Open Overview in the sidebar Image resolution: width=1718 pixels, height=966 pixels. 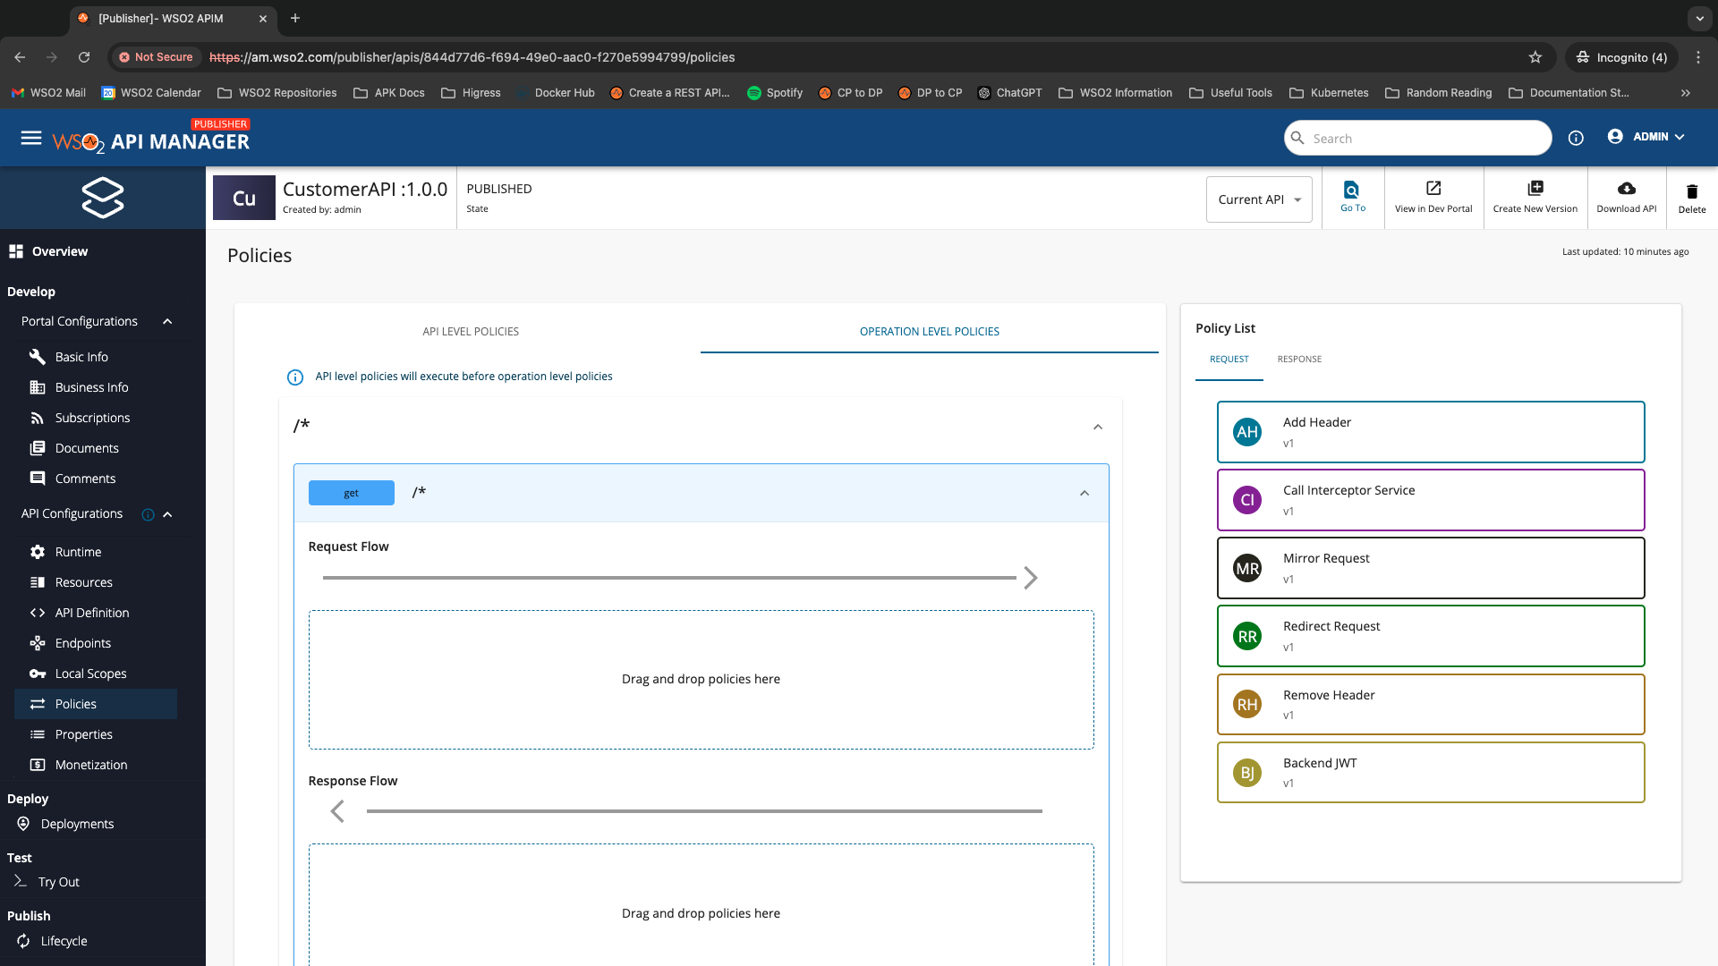pyautogui.click(x=60, y=251)
